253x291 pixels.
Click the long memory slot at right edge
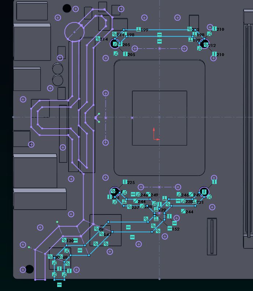248,129
